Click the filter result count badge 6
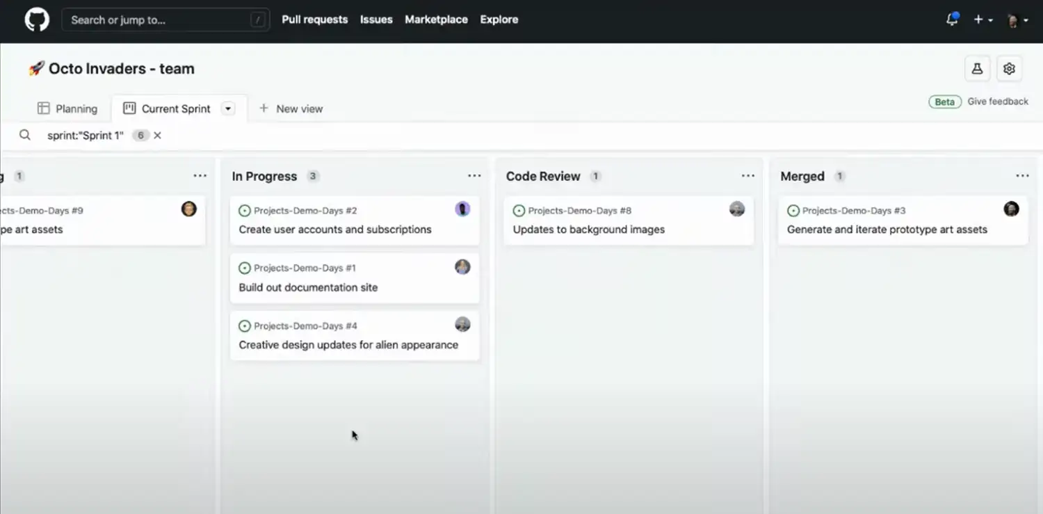Image resolution: width=1043 pixels, height=514 pixels. 140,136
